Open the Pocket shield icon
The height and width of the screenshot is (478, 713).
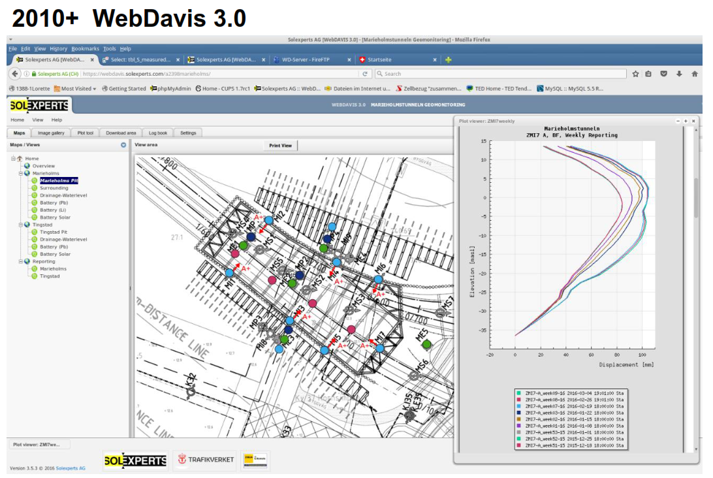(x=664, y=74)
